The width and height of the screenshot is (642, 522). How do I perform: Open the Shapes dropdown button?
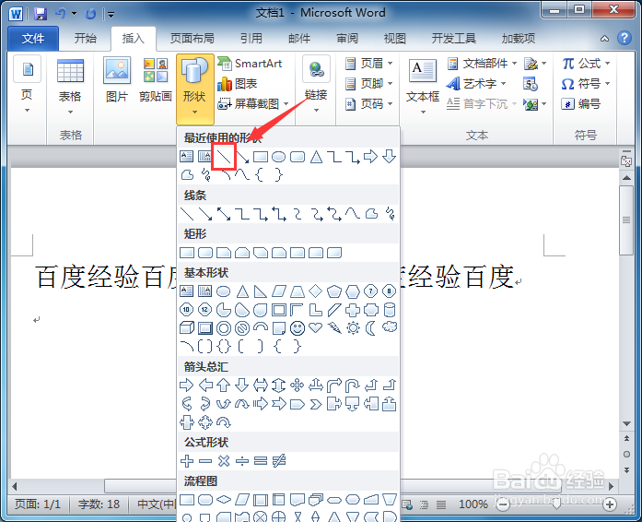coord(195,89)
